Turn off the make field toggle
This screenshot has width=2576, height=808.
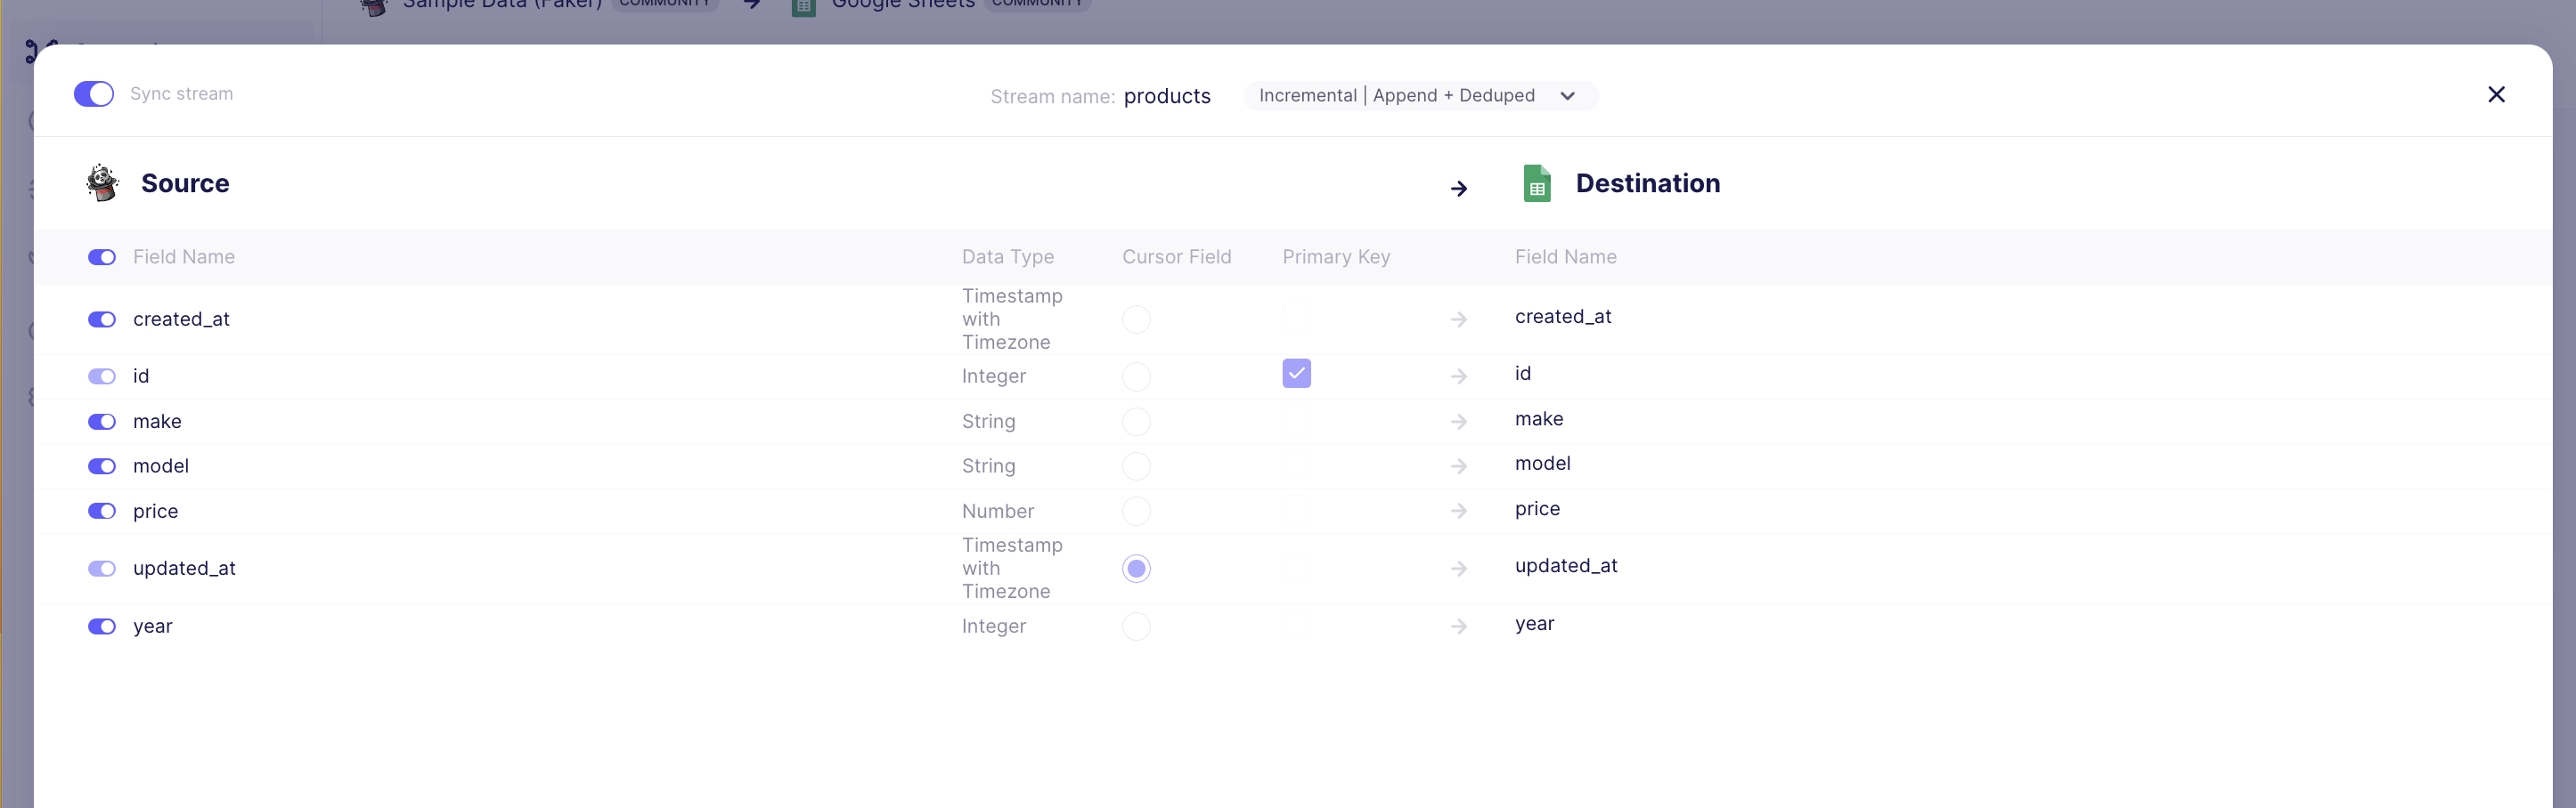(x=102, y=422)
